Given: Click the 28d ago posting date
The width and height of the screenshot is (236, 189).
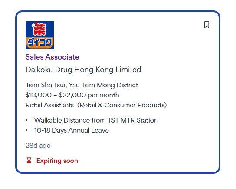Looking at the screenshot, I should click(38, 146).
